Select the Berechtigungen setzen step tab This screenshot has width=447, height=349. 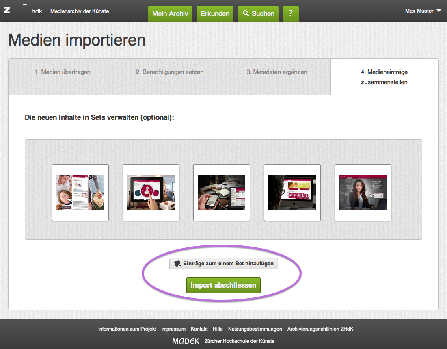[170, 72]
